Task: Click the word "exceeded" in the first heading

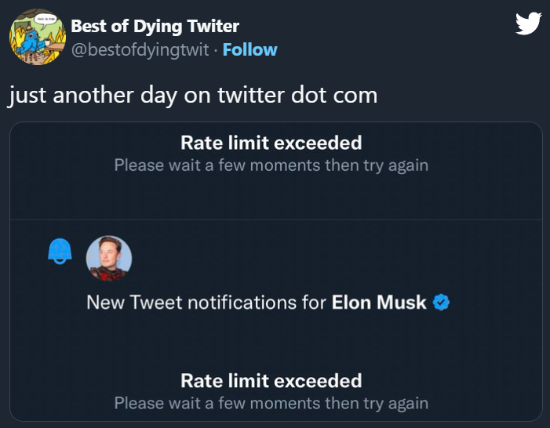Action: (x=324, y=143)
